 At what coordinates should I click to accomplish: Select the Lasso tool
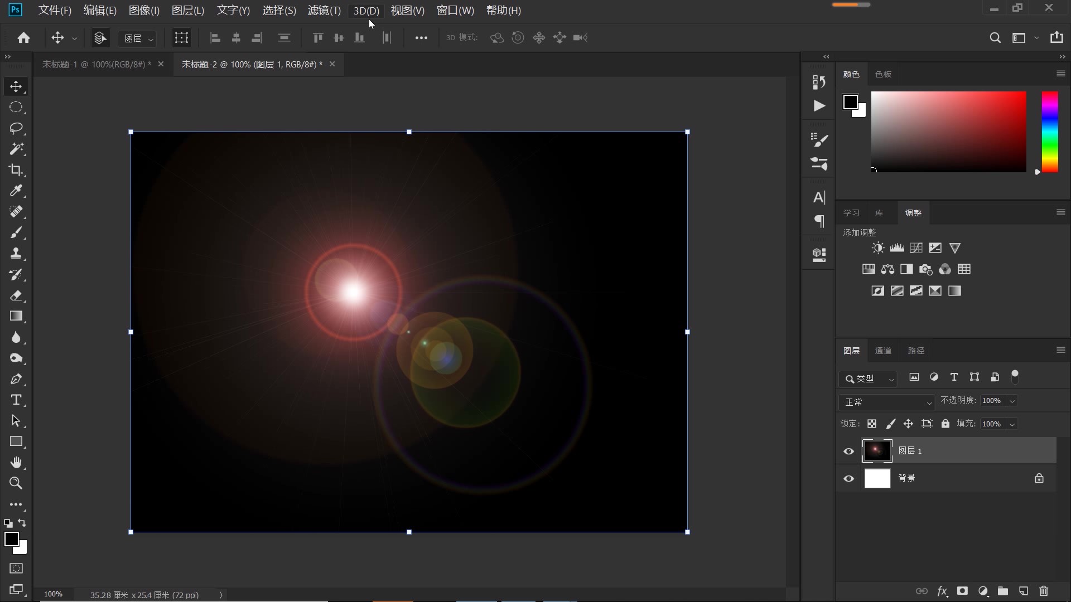16,128
